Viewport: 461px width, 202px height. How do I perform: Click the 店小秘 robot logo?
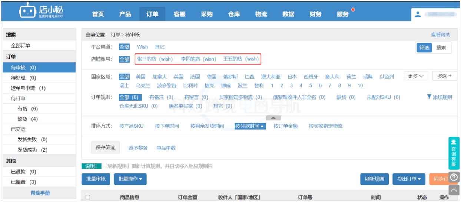click(42, 11)
